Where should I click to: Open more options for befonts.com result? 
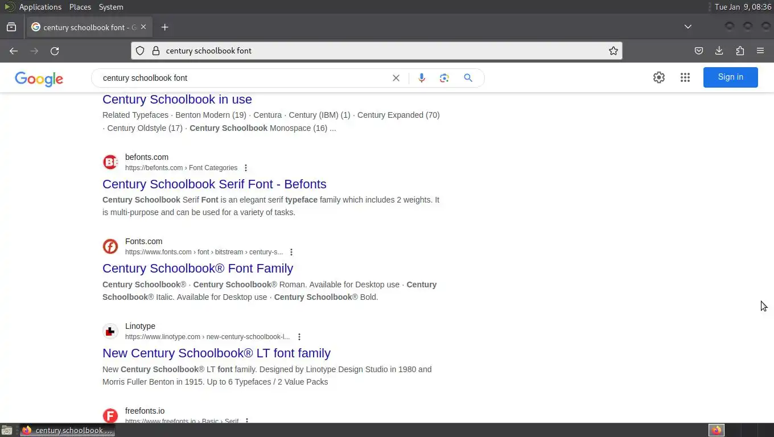[246, 168]
